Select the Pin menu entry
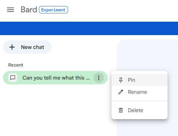The width and height of the screenshot is (178, 136). tap(139, 80)
